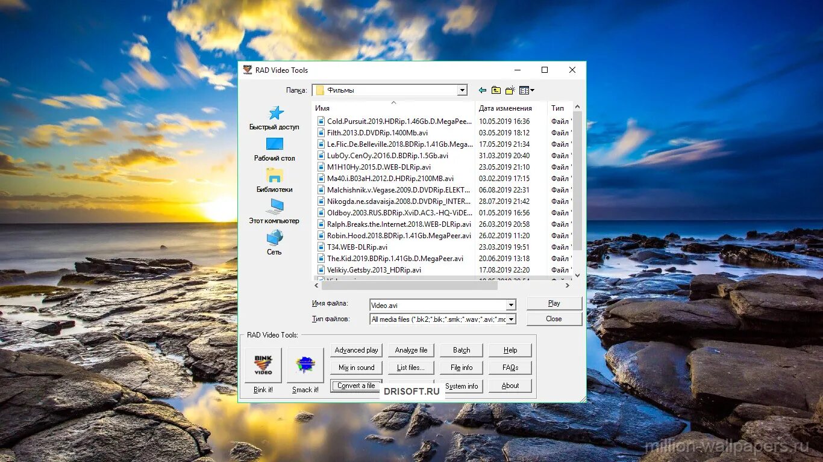Click the Close button
823x462 pixels.
[x=554, y=319]
